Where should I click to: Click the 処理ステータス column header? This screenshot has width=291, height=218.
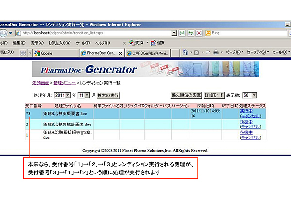(252, 106)
